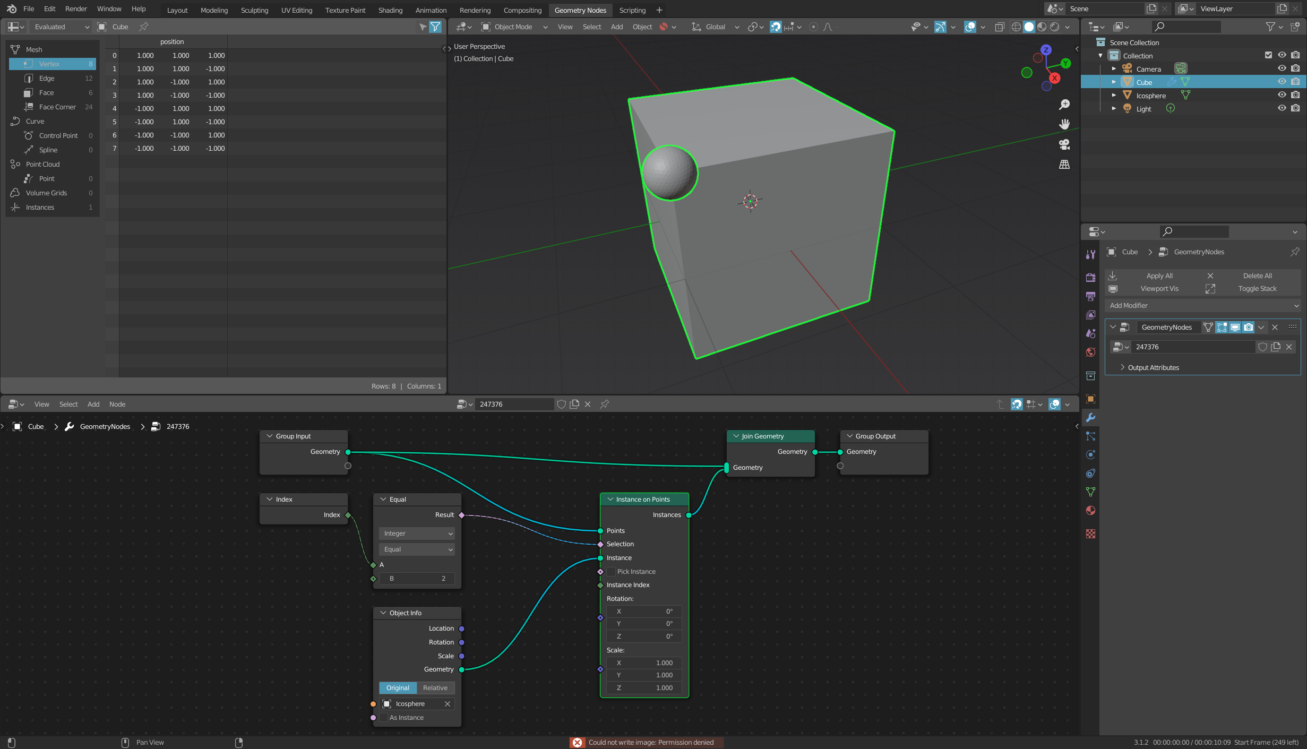The height and width of the screenshot is (749, 1307).
Task: Toggle Original mode in Object Info node
Action: coord(398,687)
